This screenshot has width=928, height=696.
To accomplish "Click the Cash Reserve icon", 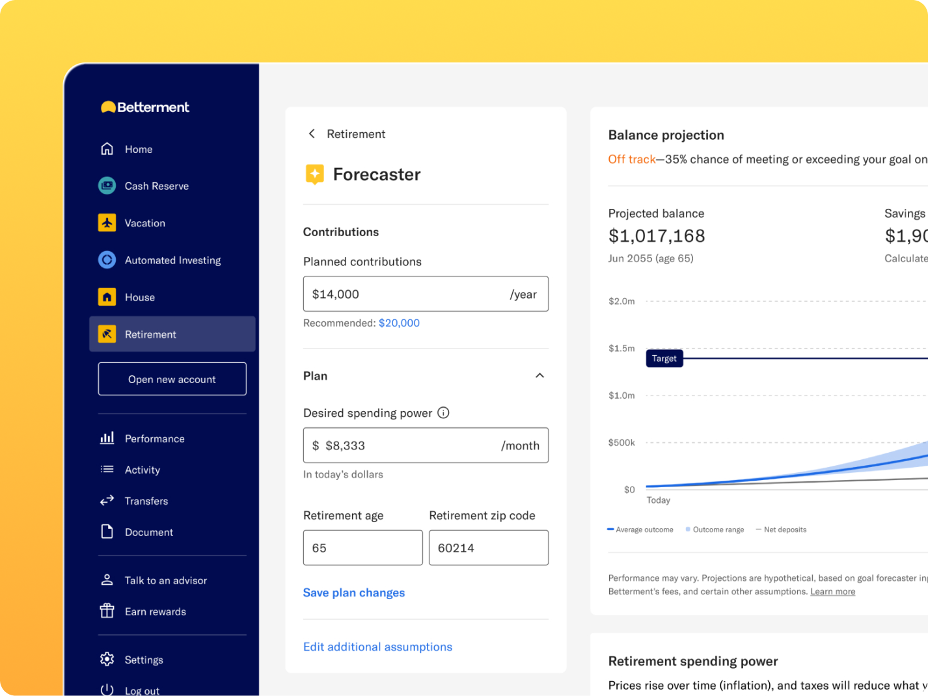I will click(107, 186).
